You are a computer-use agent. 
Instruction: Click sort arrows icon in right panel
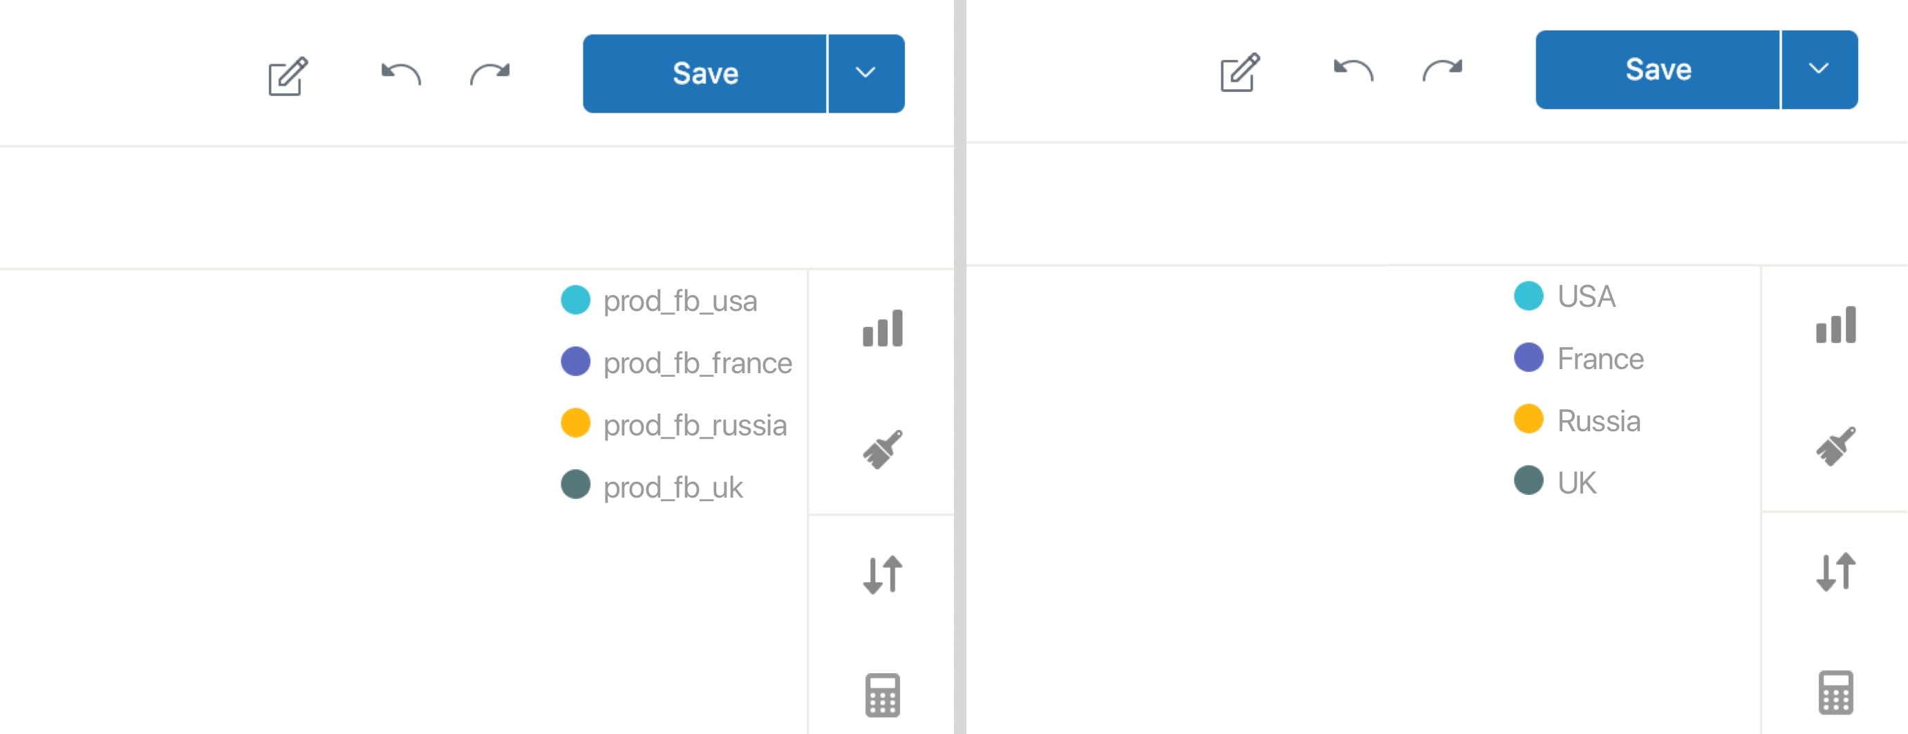pos(1835,571)
